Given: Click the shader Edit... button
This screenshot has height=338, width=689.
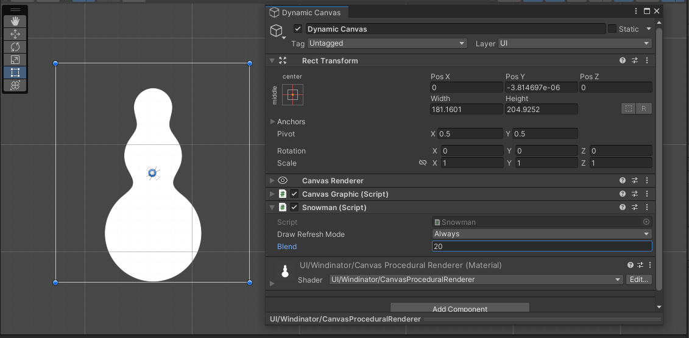Looking at the screenshot, I should [x=638, y=280].
